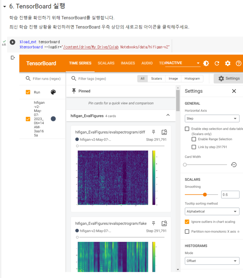The width and height of the screenshot is (243, 278).
Task: Toggle TensorBoard dark mode icon
Action: coord(206,63)
